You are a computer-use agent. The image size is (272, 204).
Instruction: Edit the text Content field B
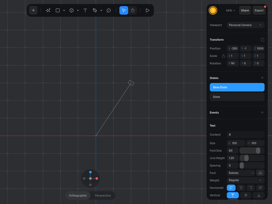tap(245, 135)
